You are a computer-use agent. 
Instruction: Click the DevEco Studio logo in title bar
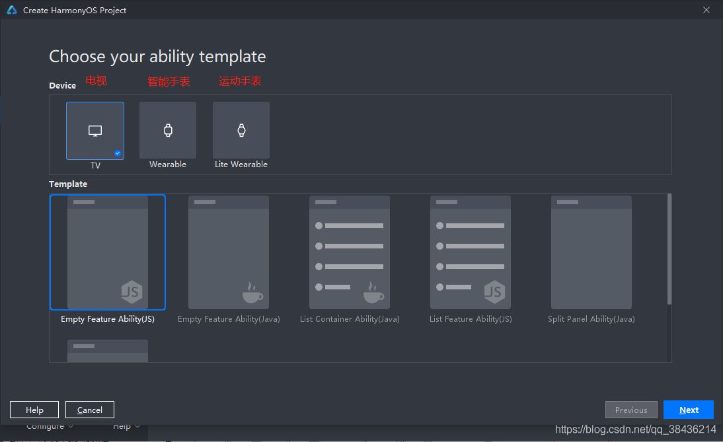pyautogui.click(x=12, y=10)
